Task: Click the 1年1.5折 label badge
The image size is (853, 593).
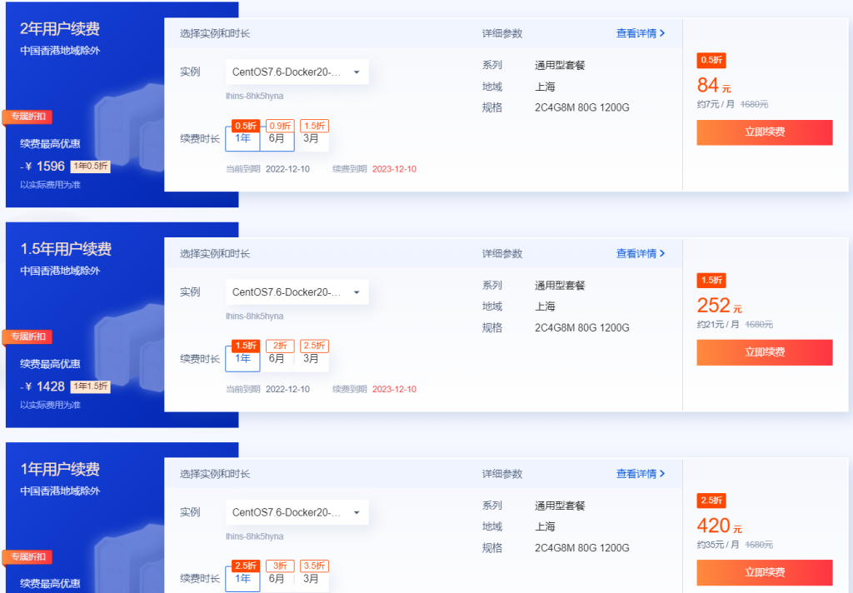Action: (90, 386)
